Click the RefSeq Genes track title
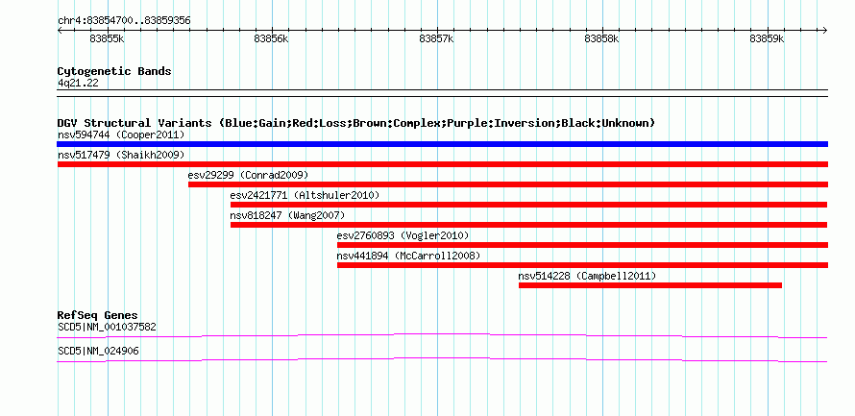 [98, 315]
